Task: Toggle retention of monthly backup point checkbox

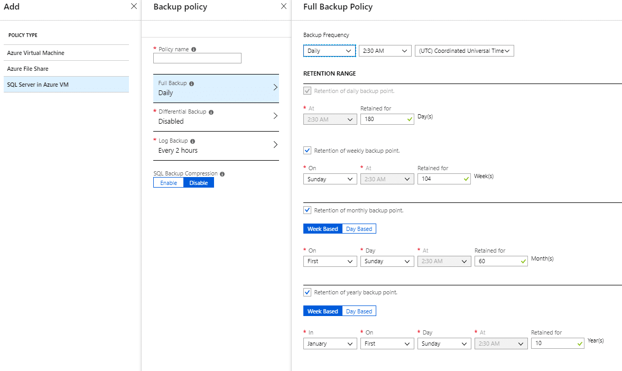Action: pos(307,210)
